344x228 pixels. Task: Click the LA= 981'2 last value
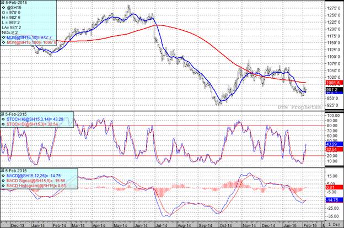(12, 28)
